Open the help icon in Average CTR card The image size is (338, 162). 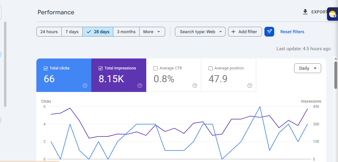[195, 86]
